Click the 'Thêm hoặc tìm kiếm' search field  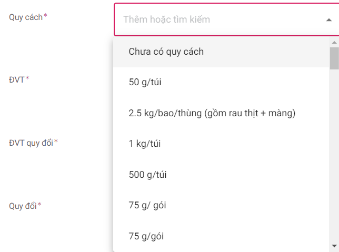tap(211, 20)
